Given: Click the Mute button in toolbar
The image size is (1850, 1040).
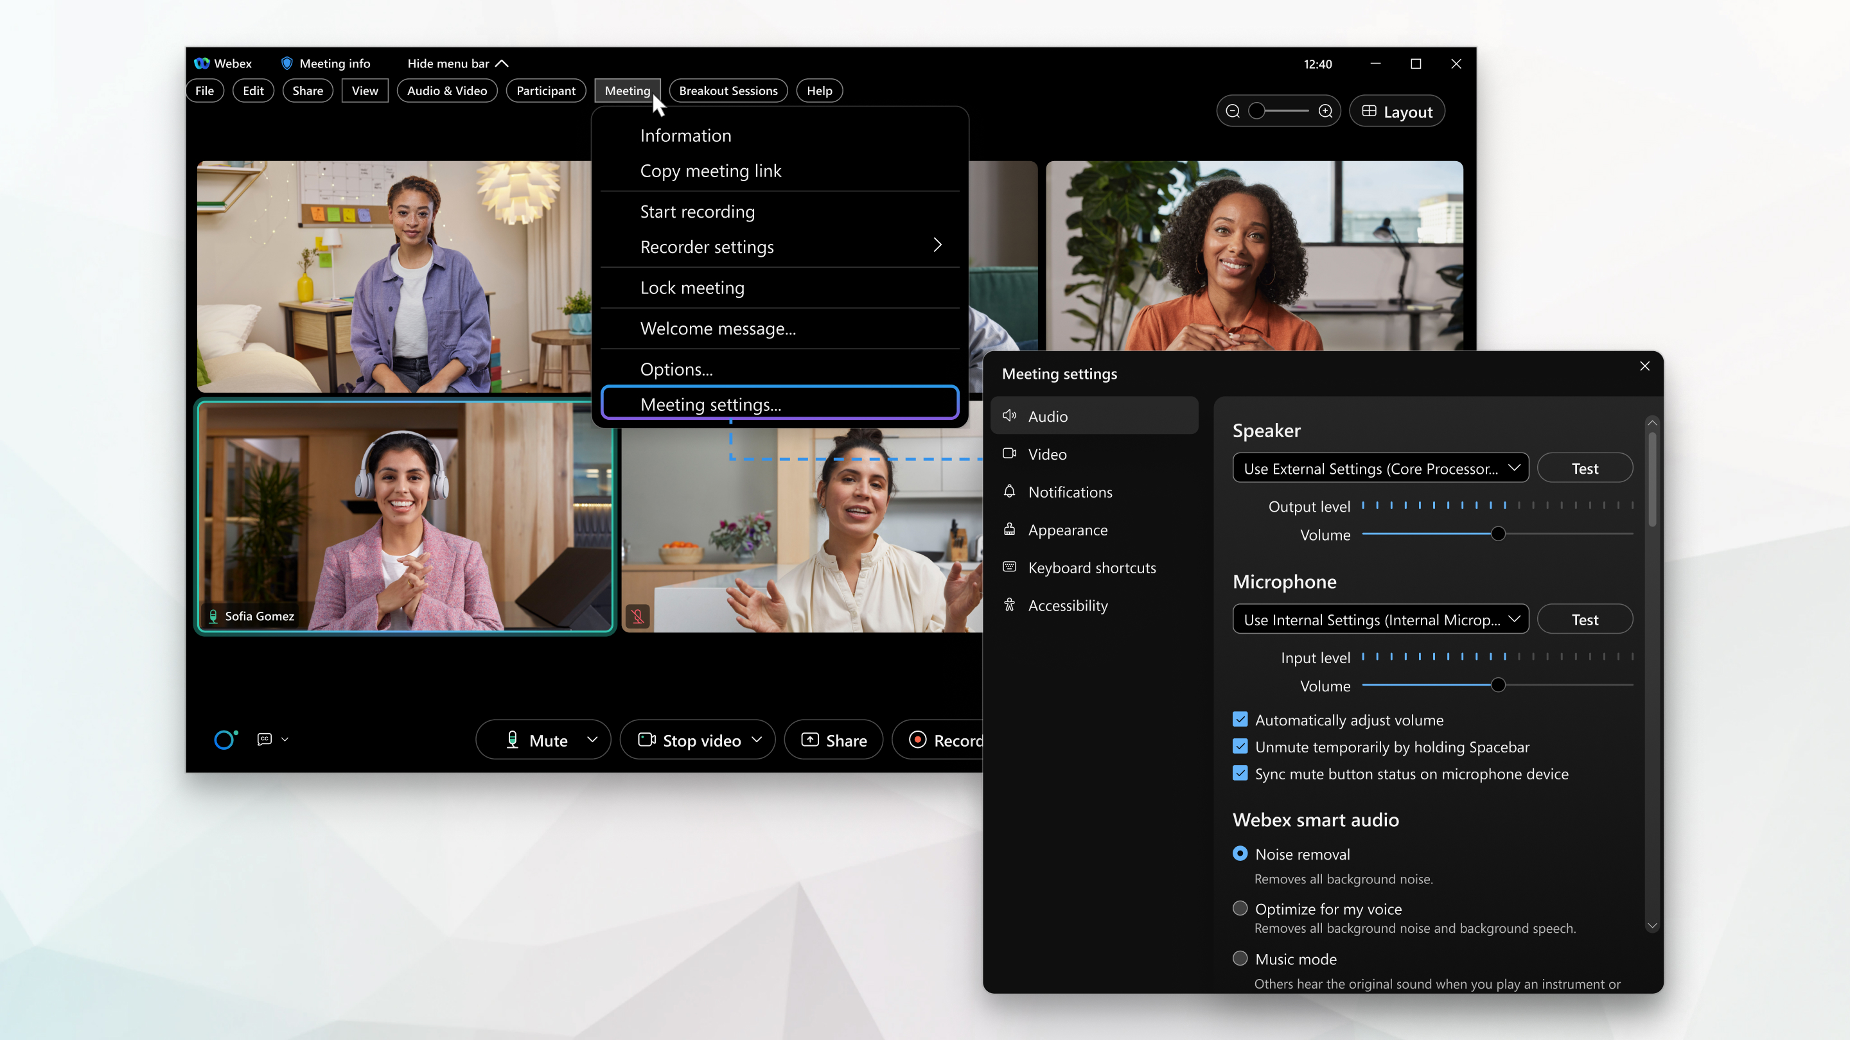Looking at the screenshot, I should (x=540, y=740).
